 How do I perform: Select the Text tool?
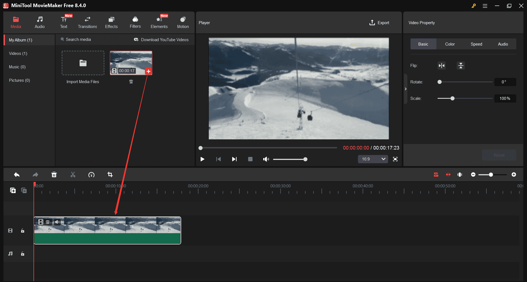click(63, 22)
